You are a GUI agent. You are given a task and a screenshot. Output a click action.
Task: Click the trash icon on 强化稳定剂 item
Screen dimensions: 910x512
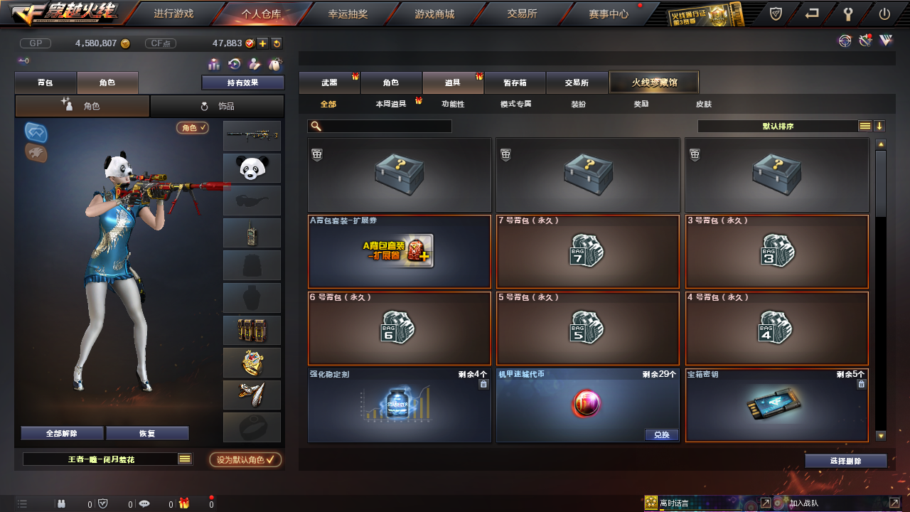483,384
